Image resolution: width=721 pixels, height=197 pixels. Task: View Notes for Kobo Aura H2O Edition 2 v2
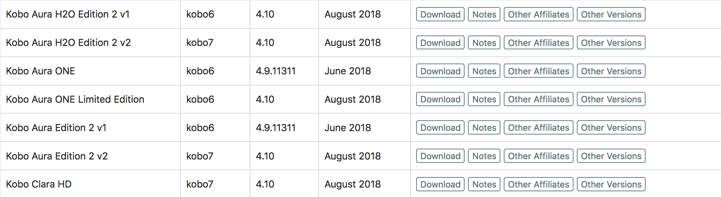tap(484, 43)
